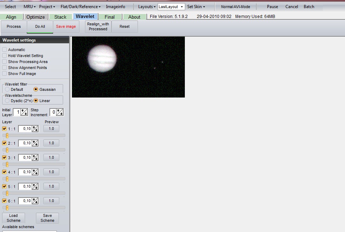Click the Layer 1:1 value stepper arrows
This screenshot has width=345, height=232.
(x=35, y=129)
